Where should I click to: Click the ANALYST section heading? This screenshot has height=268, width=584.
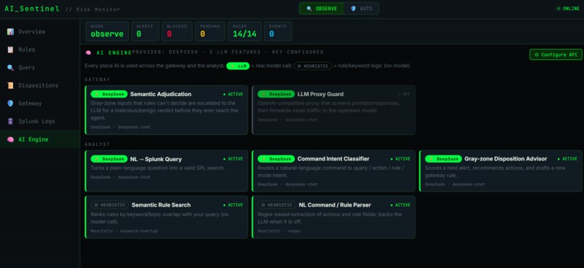[x=97, y=144]
